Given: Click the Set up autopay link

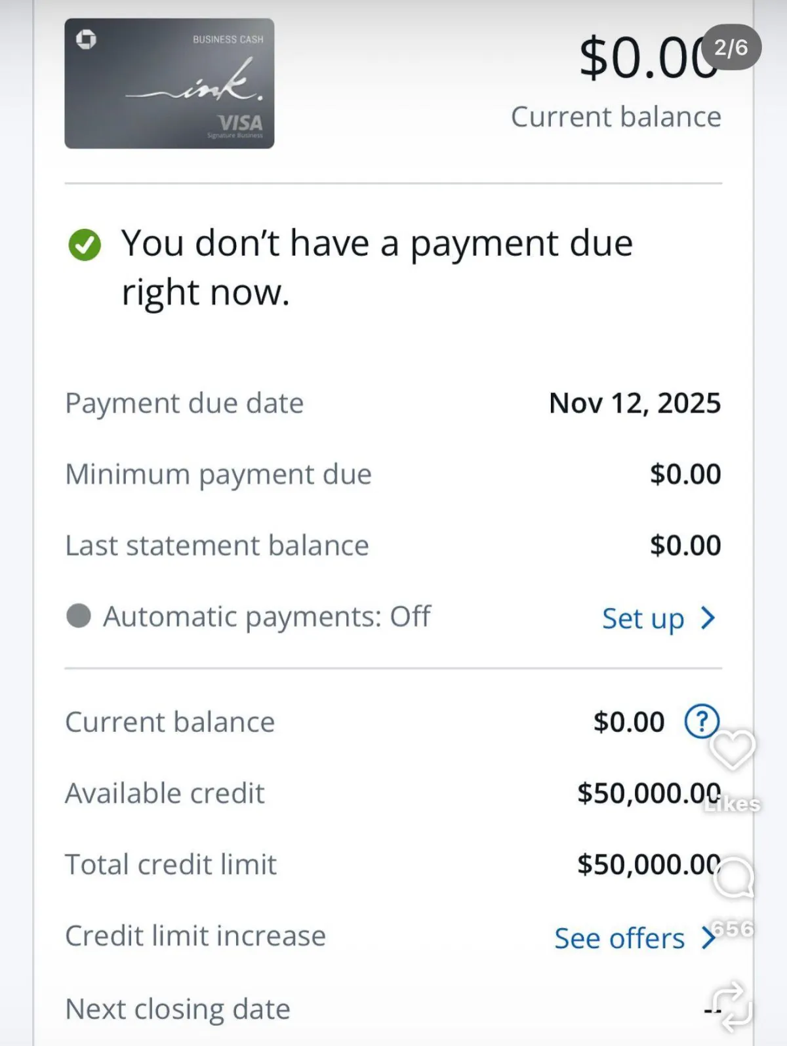Looking at the screenshot, I should pos(643,618).
